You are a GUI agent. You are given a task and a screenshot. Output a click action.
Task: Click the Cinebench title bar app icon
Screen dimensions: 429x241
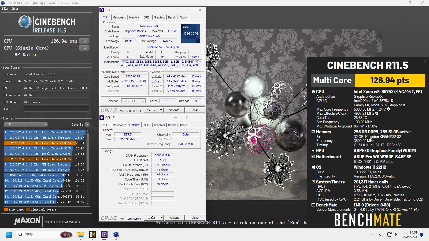[2, 3]
